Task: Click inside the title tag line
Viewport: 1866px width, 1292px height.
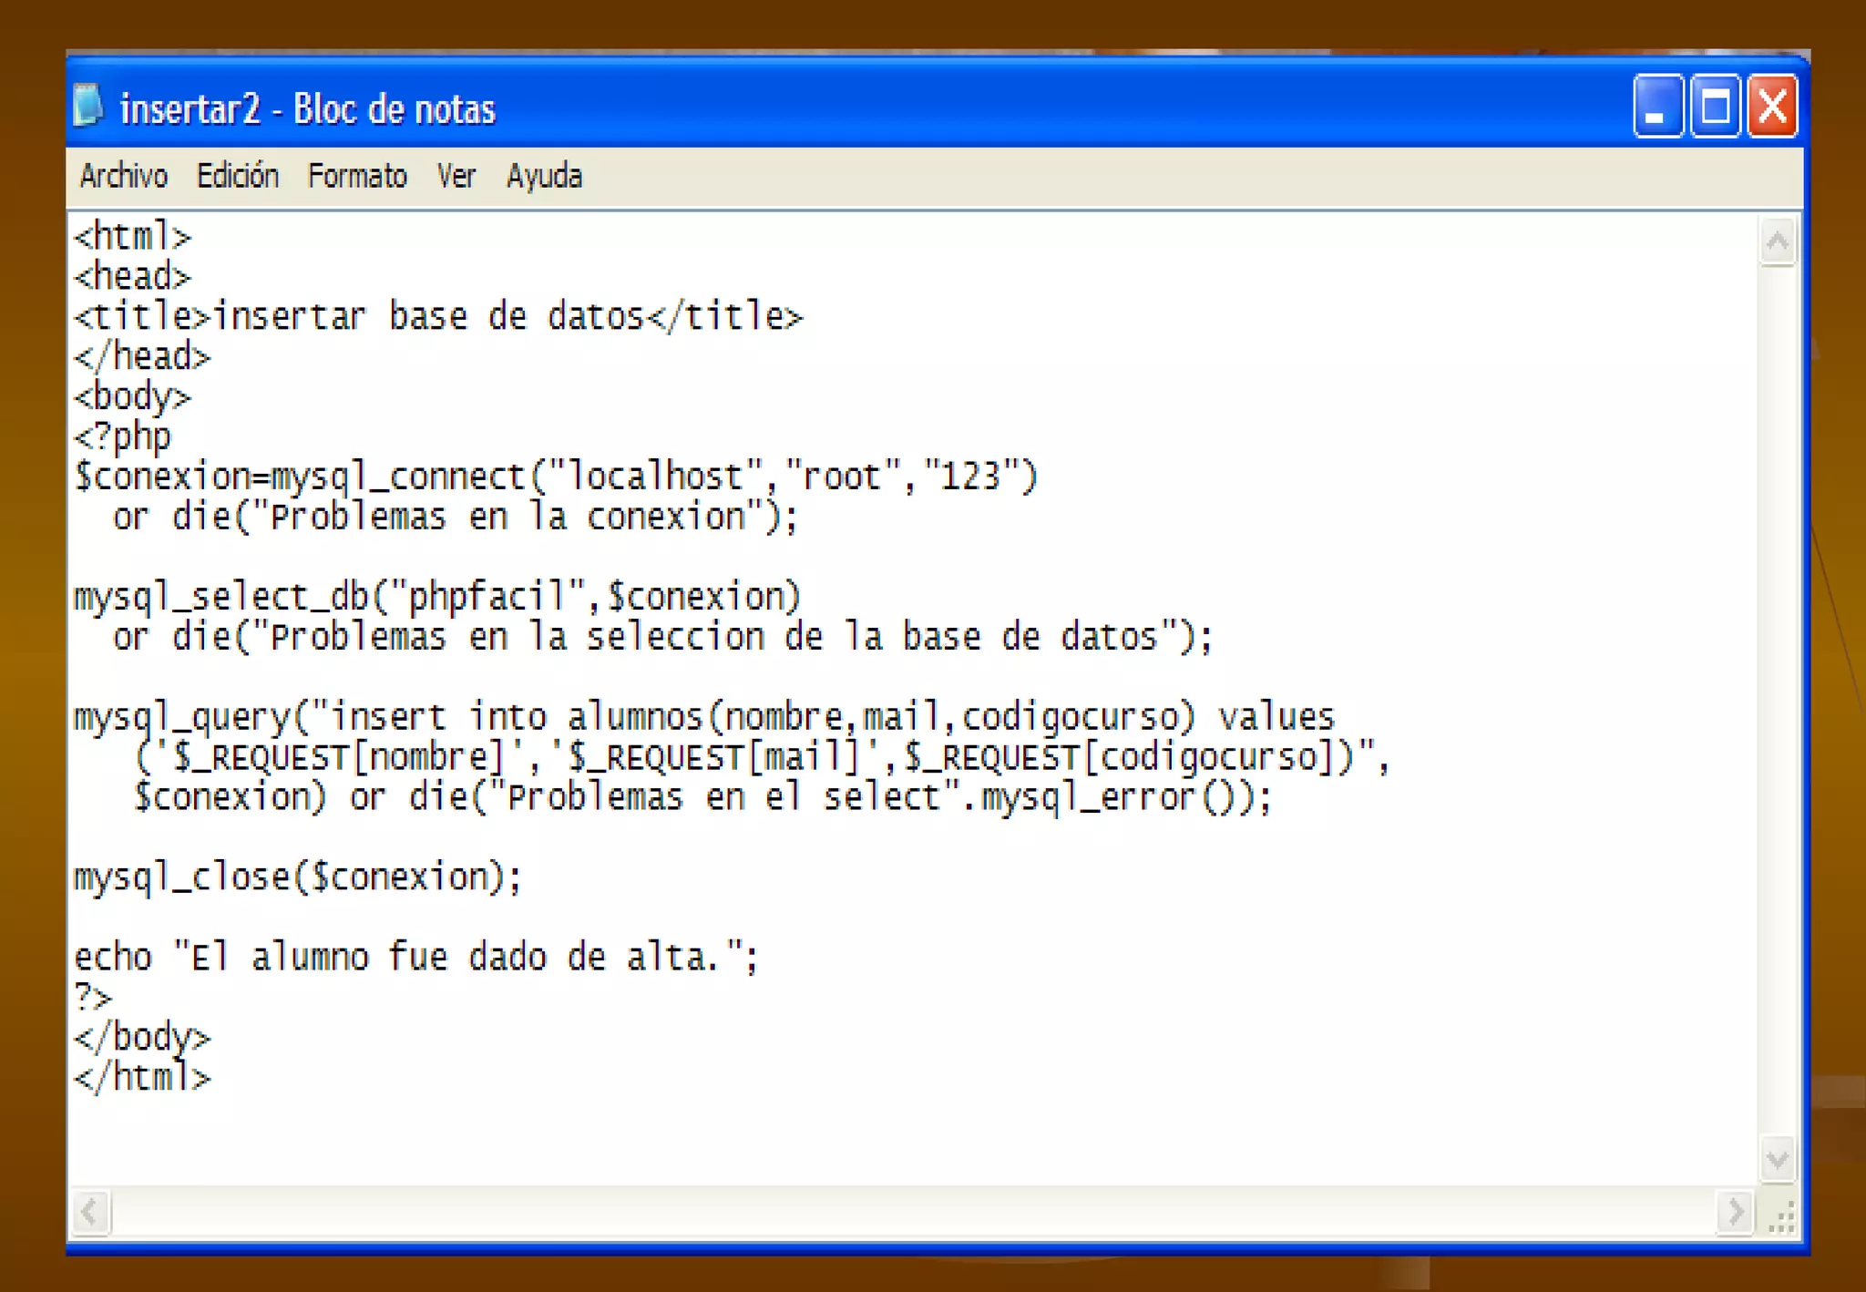Action: (x=437, y=316)
